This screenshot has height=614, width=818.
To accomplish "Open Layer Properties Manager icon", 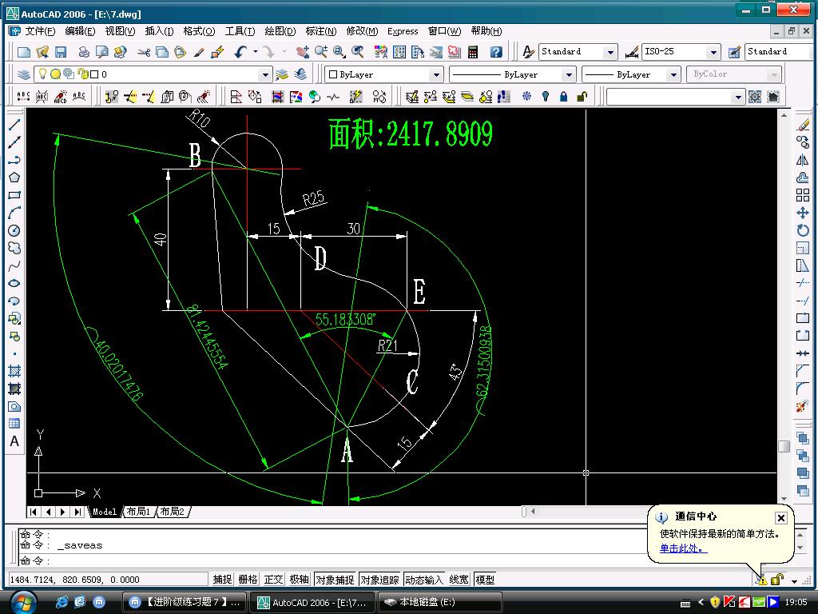I will [23, 74].
